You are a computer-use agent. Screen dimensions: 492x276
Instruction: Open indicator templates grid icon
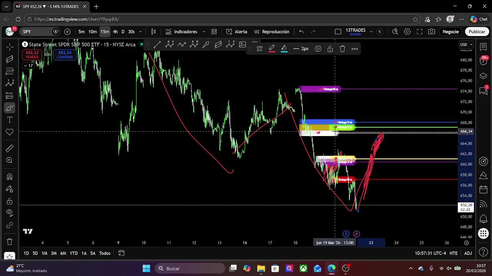214,32
